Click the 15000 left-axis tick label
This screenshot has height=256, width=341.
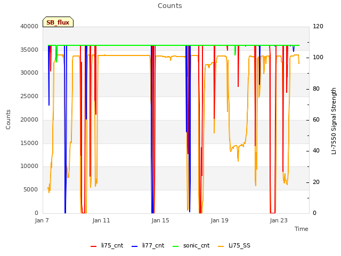(x=29, y=143)
